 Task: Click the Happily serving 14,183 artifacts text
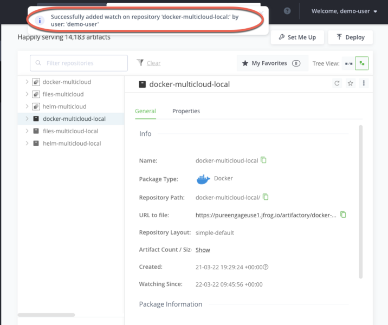[x=64, y=37]
